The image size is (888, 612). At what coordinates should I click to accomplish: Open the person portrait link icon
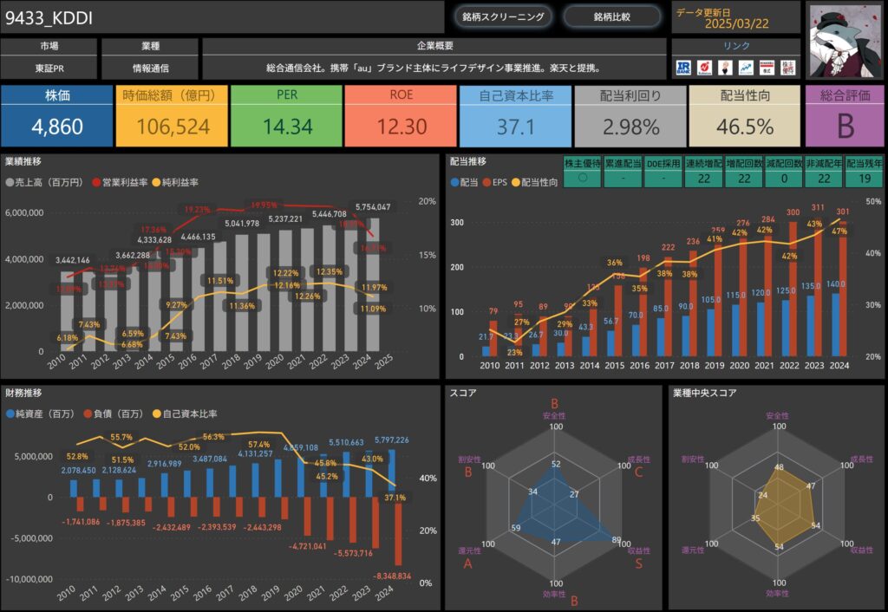(725, 68)
